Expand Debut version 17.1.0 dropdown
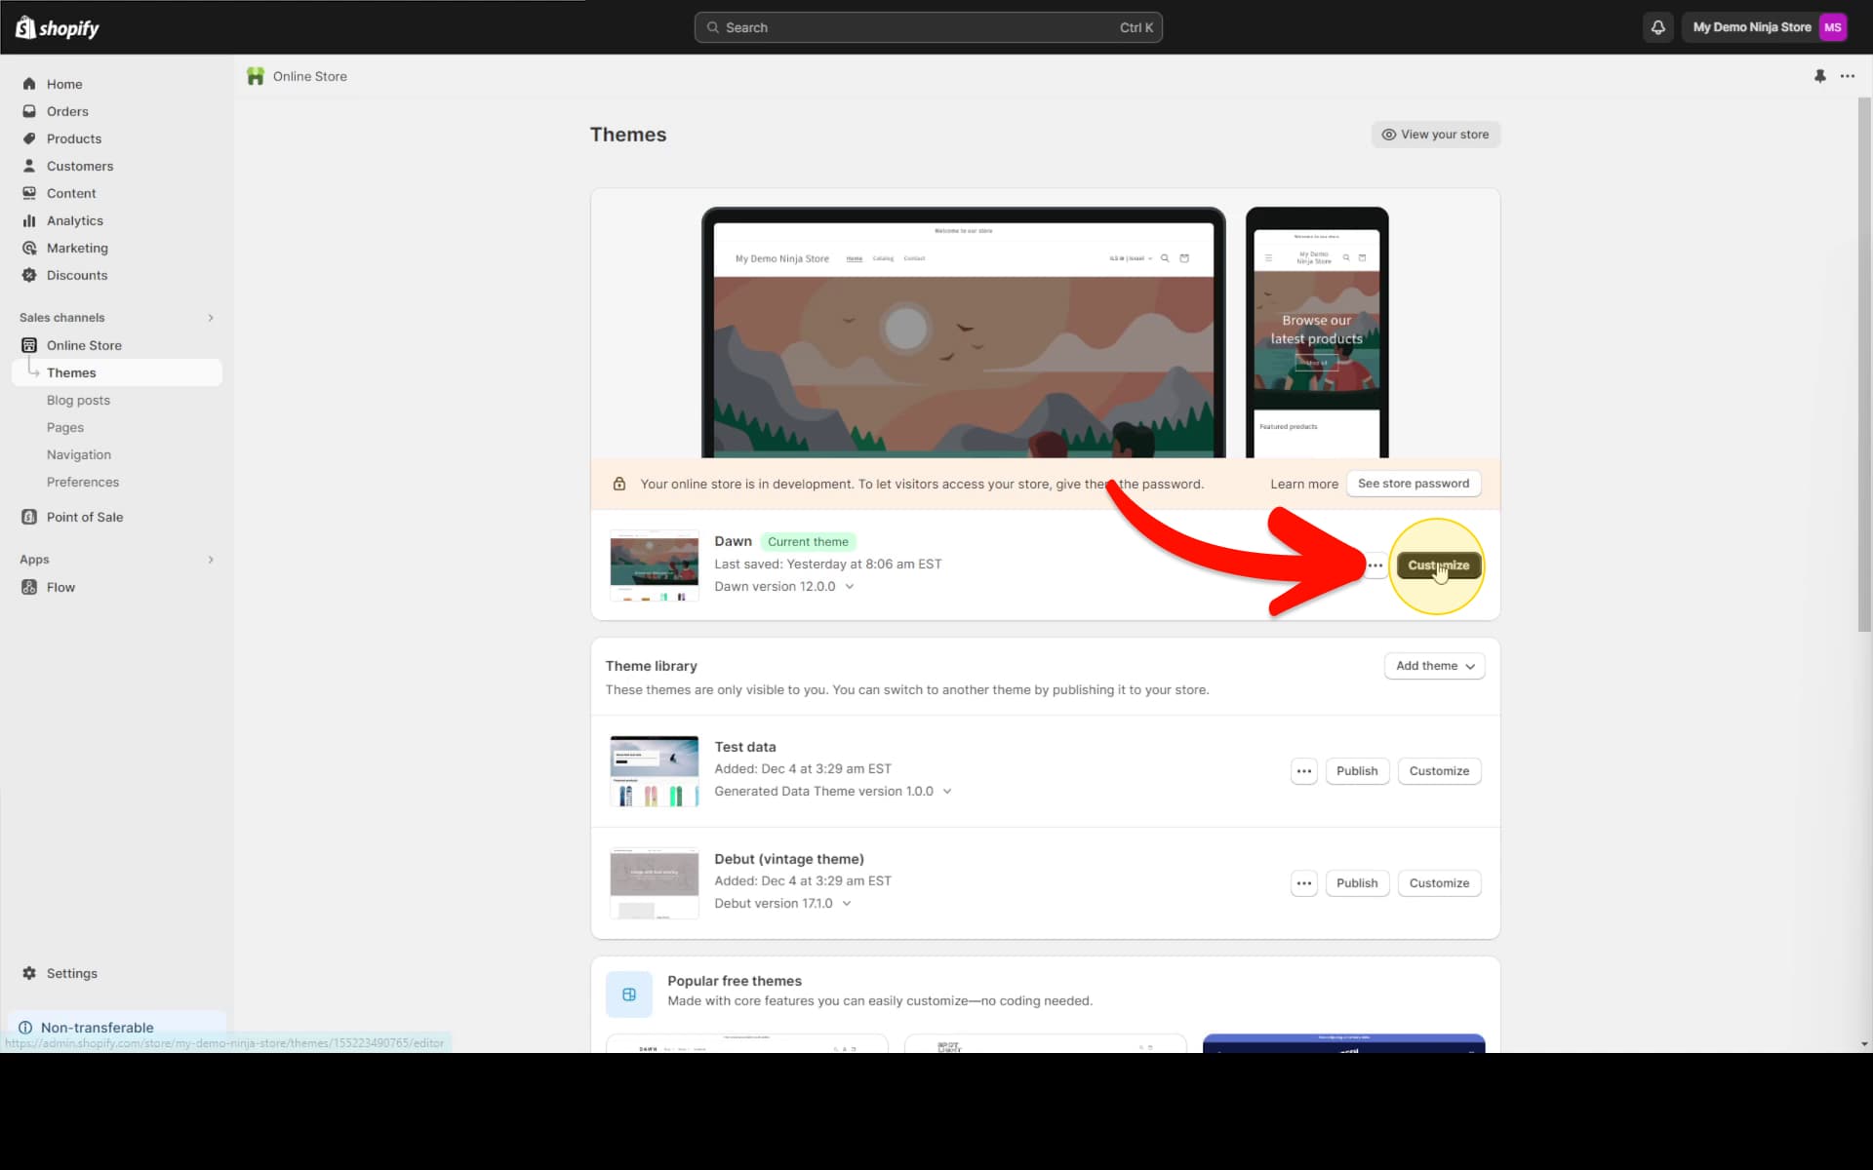 847,904
